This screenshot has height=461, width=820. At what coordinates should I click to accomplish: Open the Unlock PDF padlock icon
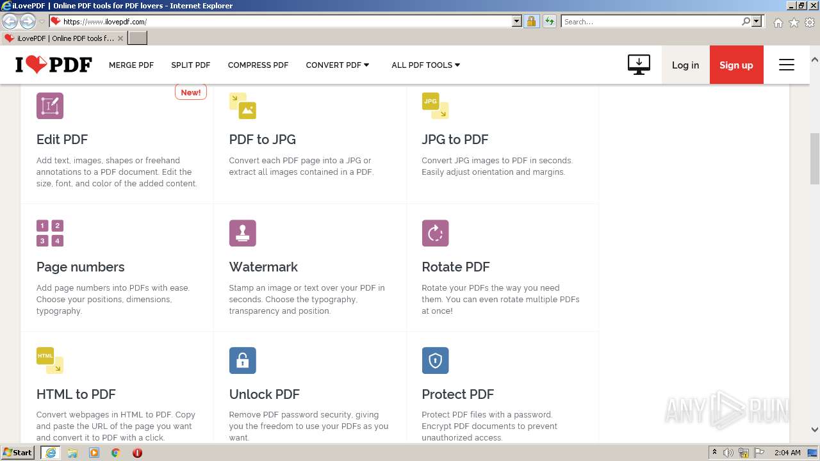point(243,360)
